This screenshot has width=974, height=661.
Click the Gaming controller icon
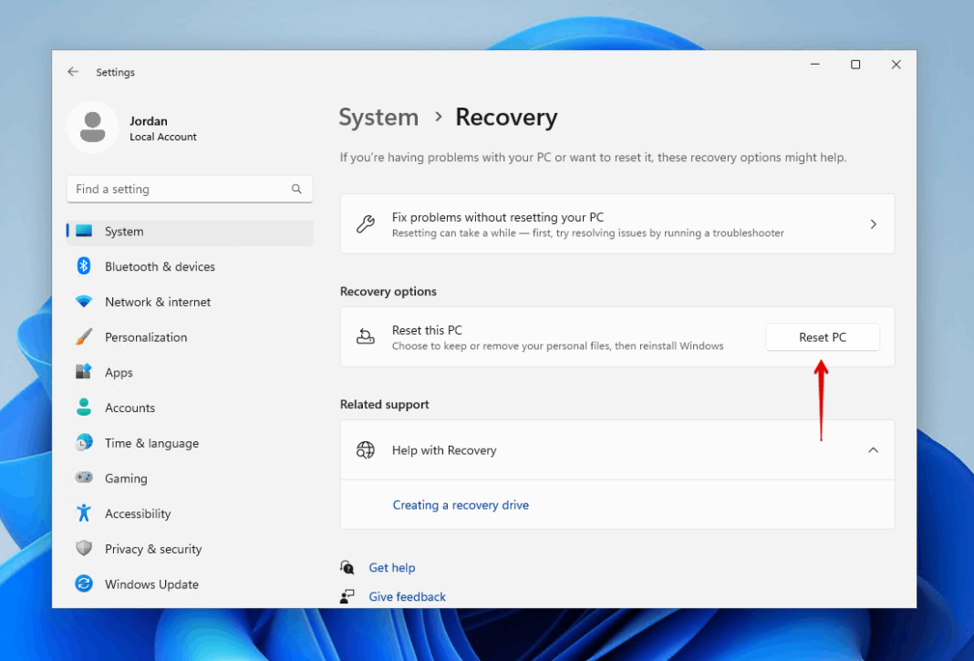tap(83, 478)
